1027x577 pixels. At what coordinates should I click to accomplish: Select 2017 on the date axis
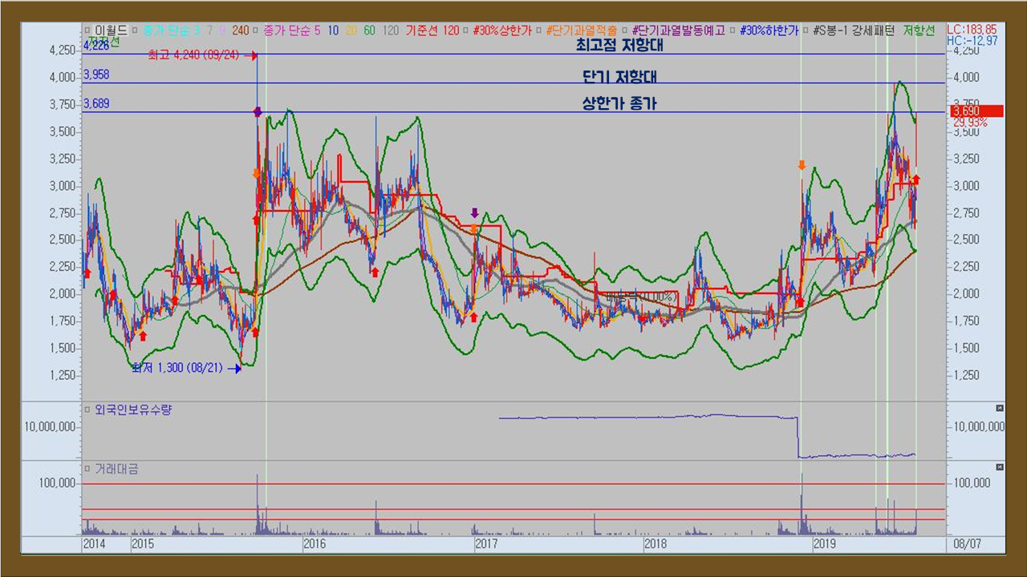pos(486,543)
